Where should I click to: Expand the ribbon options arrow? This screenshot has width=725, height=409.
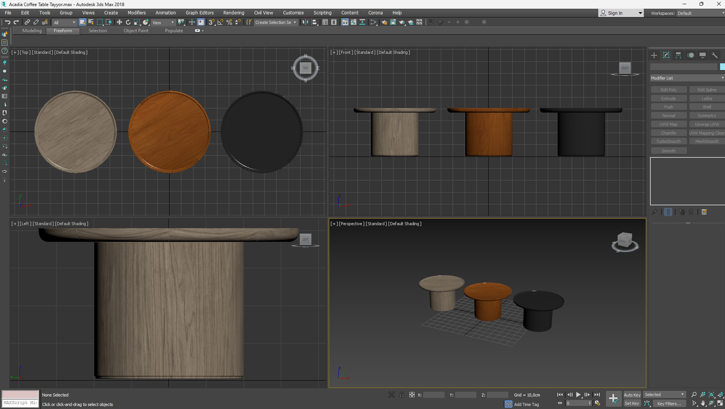point(203,31)
